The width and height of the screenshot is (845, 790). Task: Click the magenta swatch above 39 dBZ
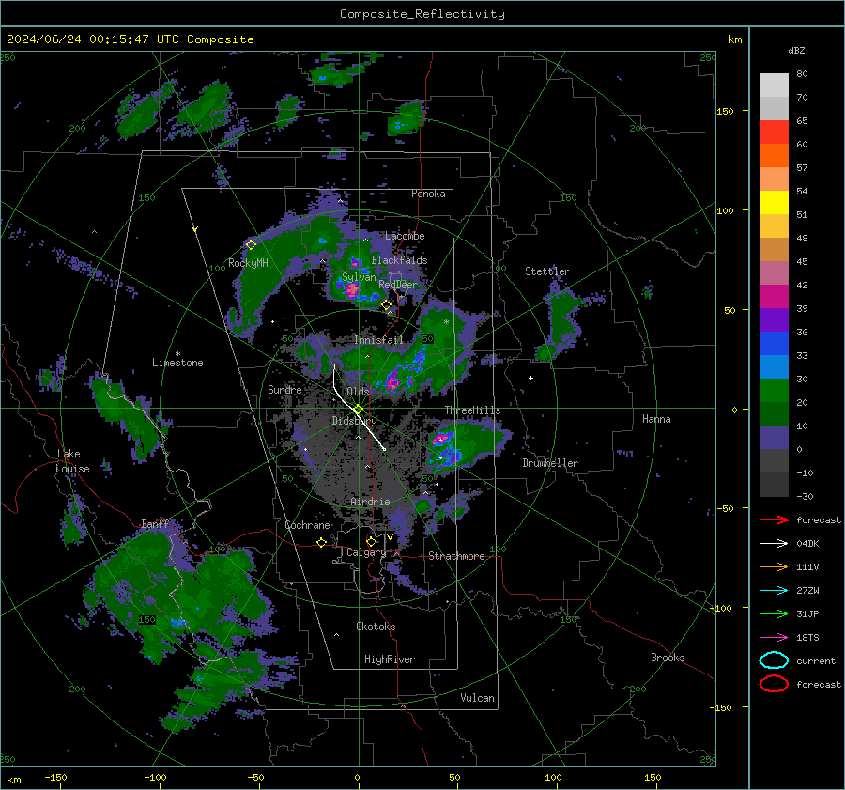coord(774,296)
